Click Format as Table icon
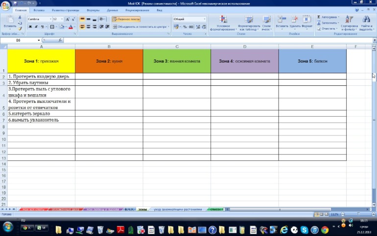 249,20
